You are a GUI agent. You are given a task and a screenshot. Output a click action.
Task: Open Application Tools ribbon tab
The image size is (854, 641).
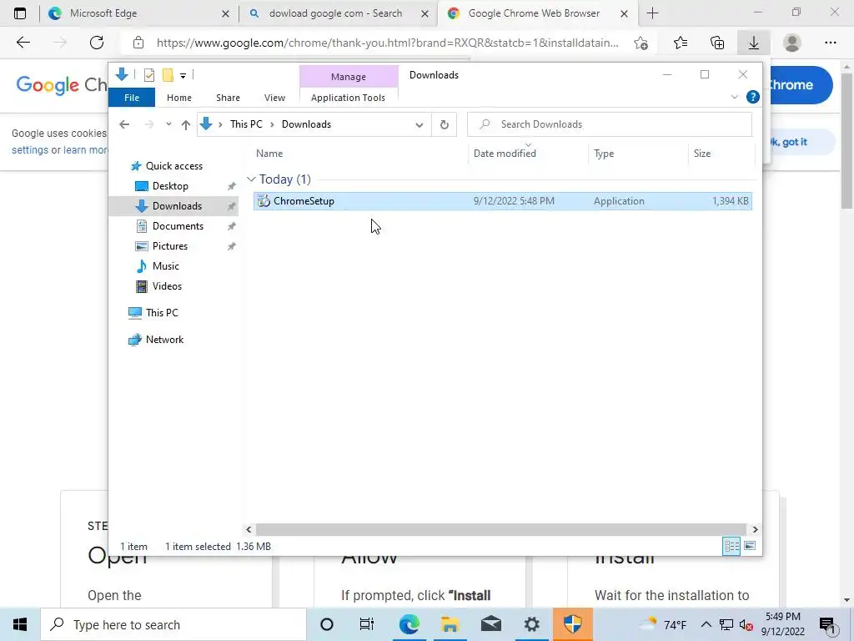pyautogui.click(x=348, y=98)
